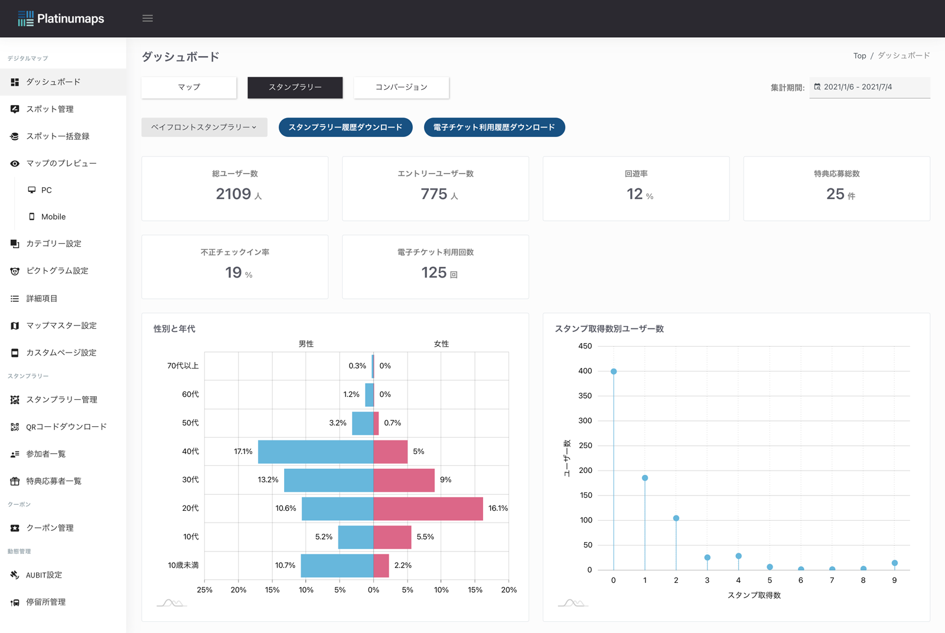
Task: Open クーポン管理 ticket icon
Action: coord(15,528)
